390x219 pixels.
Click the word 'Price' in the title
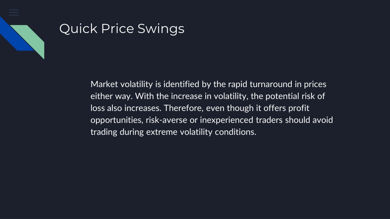point(118,28)
